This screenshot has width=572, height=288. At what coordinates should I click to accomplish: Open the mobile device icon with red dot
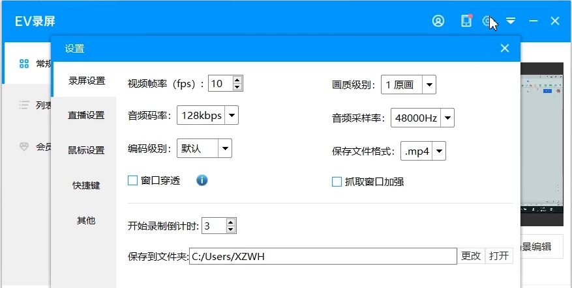click(x=466, y=21)
